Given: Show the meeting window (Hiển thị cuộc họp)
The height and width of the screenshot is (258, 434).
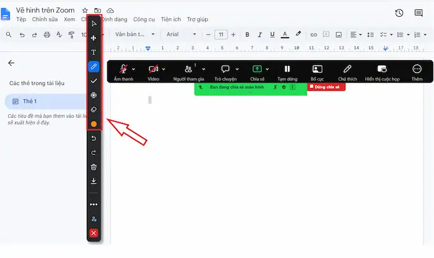Looking at the screenshot, I should [382, 72].
